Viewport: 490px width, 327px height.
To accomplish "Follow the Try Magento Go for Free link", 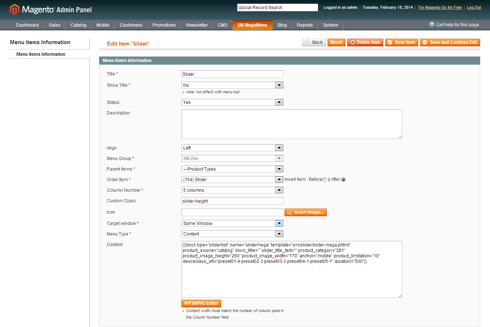I will tap(440, 8).
